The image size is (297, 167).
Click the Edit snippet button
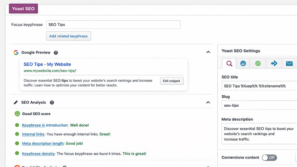coord(172,81)
